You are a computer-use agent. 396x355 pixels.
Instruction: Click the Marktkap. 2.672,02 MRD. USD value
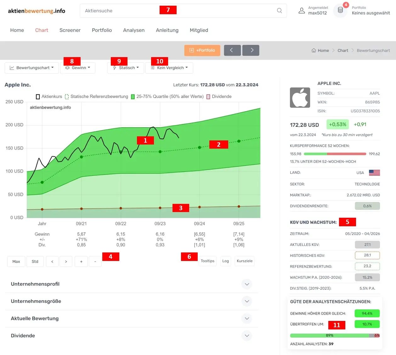coord(363,195)
